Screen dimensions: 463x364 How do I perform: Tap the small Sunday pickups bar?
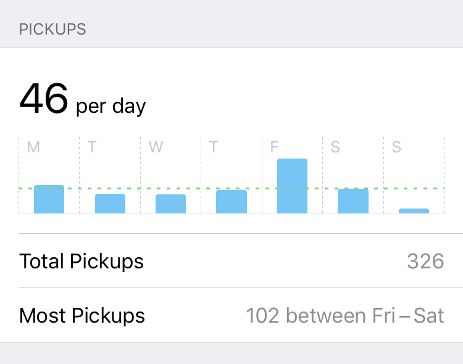tap(414, 211)
